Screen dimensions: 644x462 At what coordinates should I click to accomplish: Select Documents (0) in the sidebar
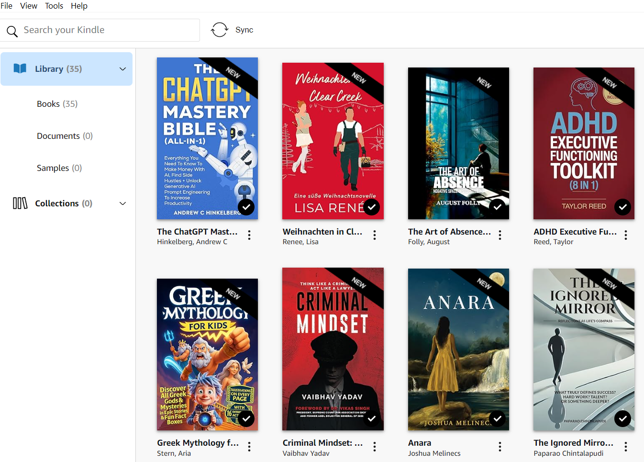tap(65, 136)
